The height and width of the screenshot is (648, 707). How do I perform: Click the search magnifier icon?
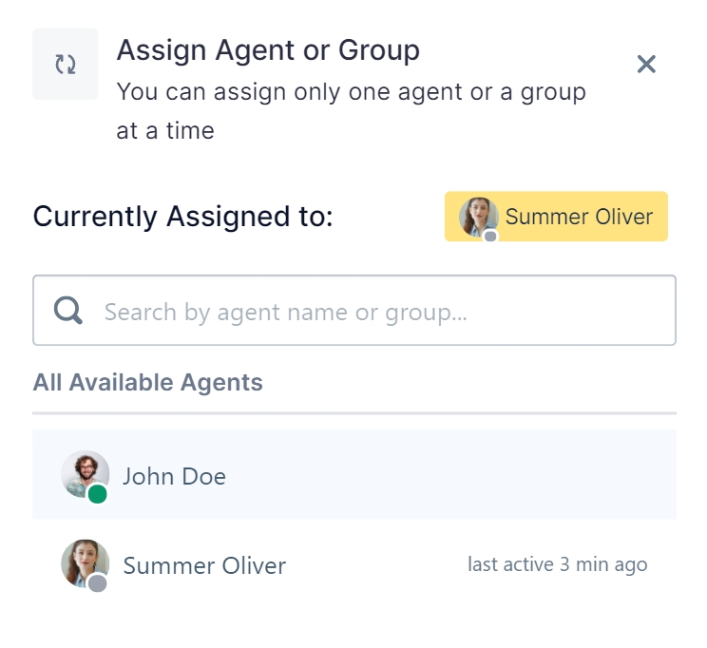tap(68, 311)
